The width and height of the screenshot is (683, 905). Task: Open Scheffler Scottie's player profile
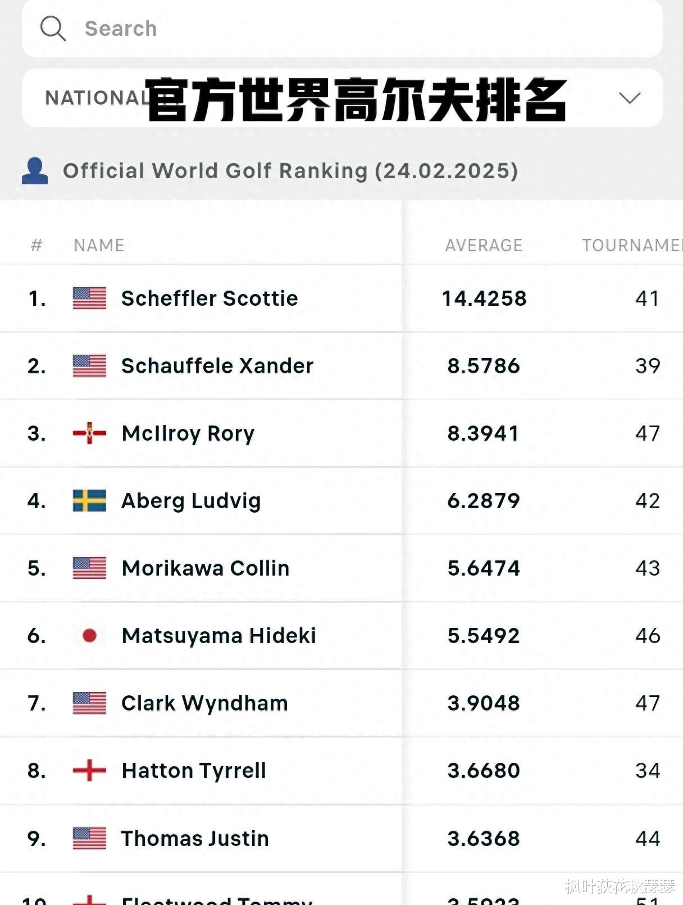pyautogui.click(x=210, y=298)
